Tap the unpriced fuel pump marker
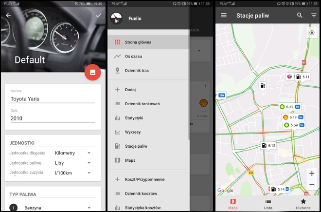Image resolution: width=321 pixels, height=212 pixels. point(263,85)
